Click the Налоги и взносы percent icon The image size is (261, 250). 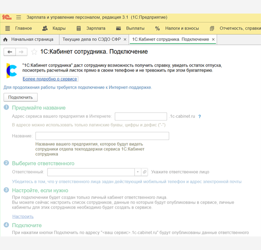tap(157, 28)
